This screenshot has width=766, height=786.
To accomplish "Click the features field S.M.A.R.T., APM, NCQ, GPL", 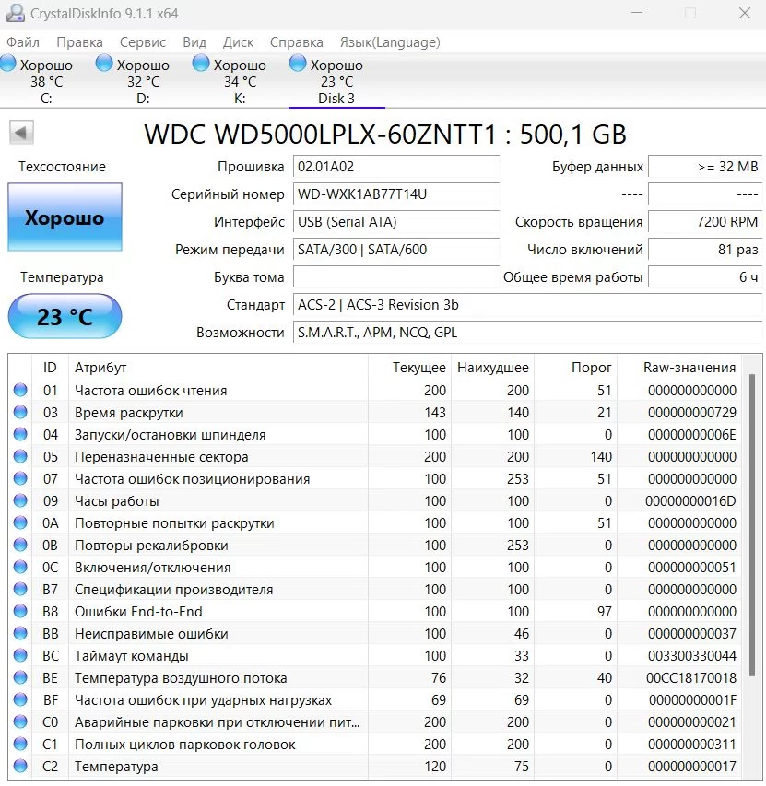I will (527, 333).
